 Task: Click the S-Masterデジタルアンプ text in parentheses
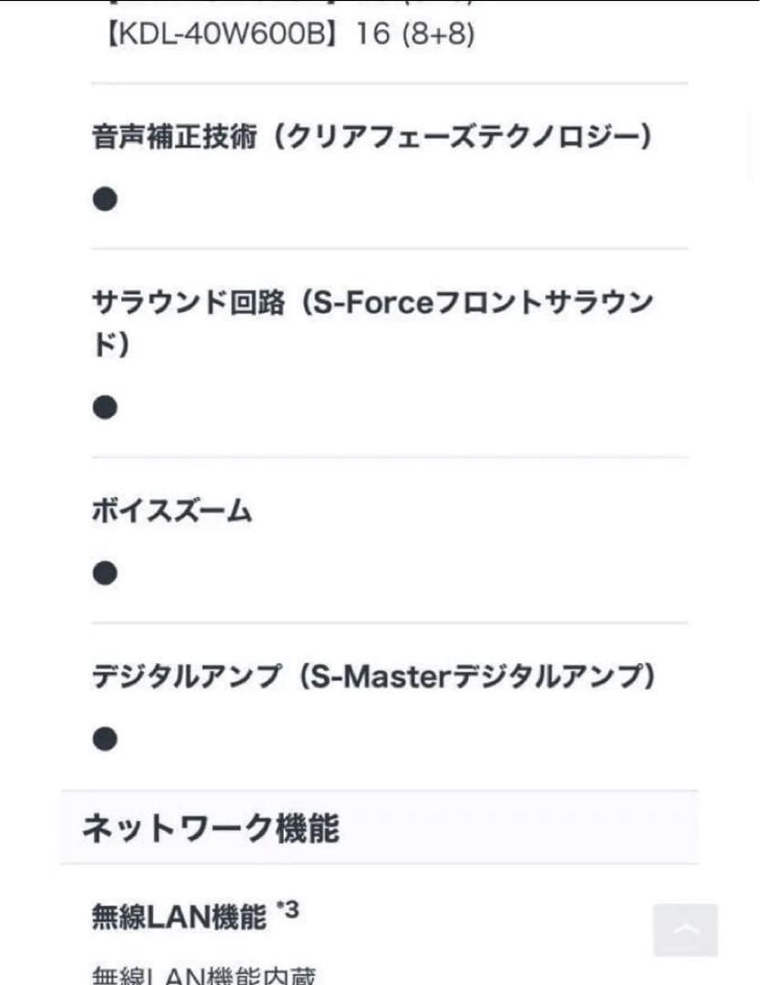(474, 677)
